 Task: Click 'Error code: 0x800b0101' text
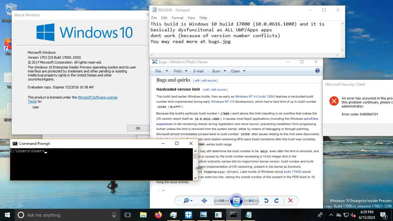pyautogui.click(x=360, y=114)
